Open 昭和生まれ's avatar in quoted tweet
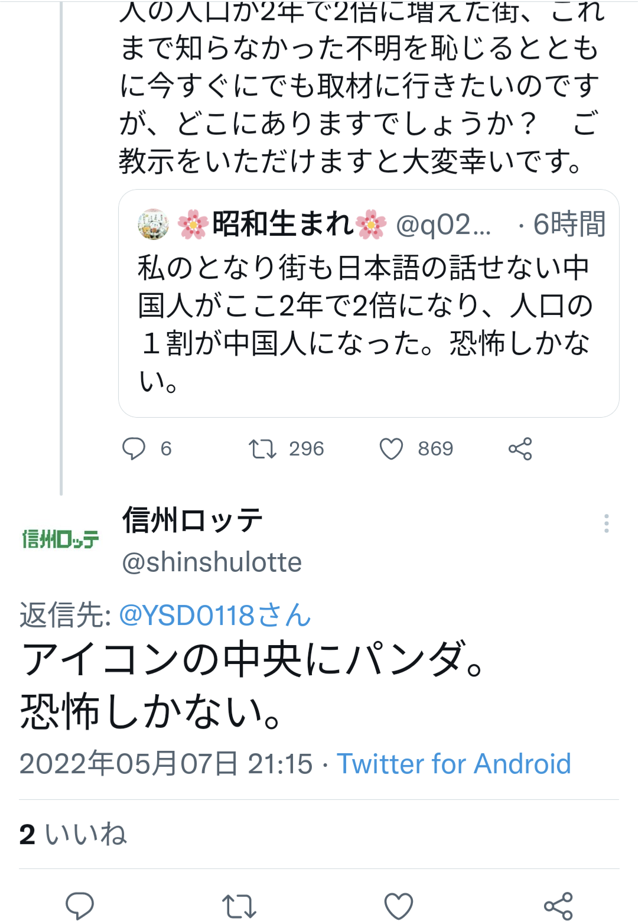The image size is (638, 924). 154,225
